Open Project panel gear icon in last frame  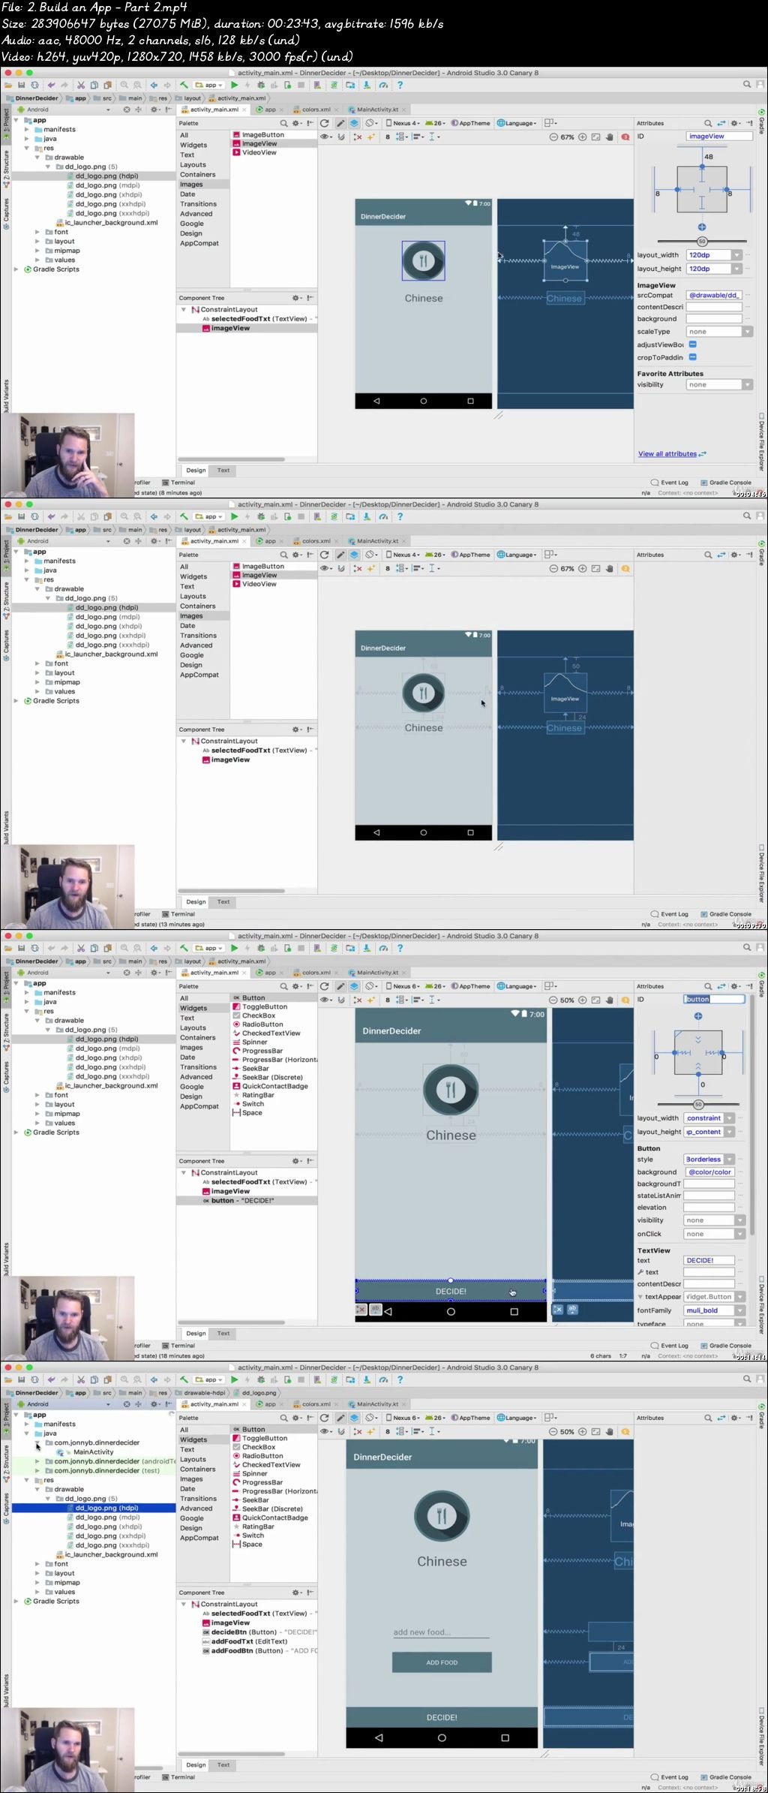point(154,1404)
